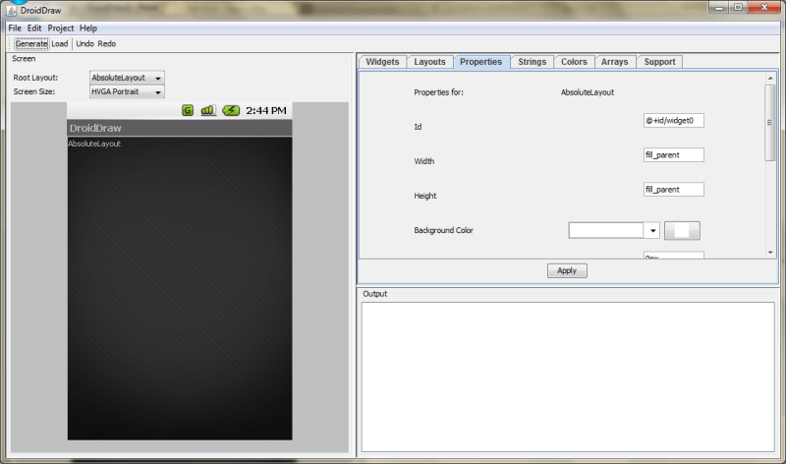Switch to the Colors tab
The image size is (786, 464).
[574, 62]
